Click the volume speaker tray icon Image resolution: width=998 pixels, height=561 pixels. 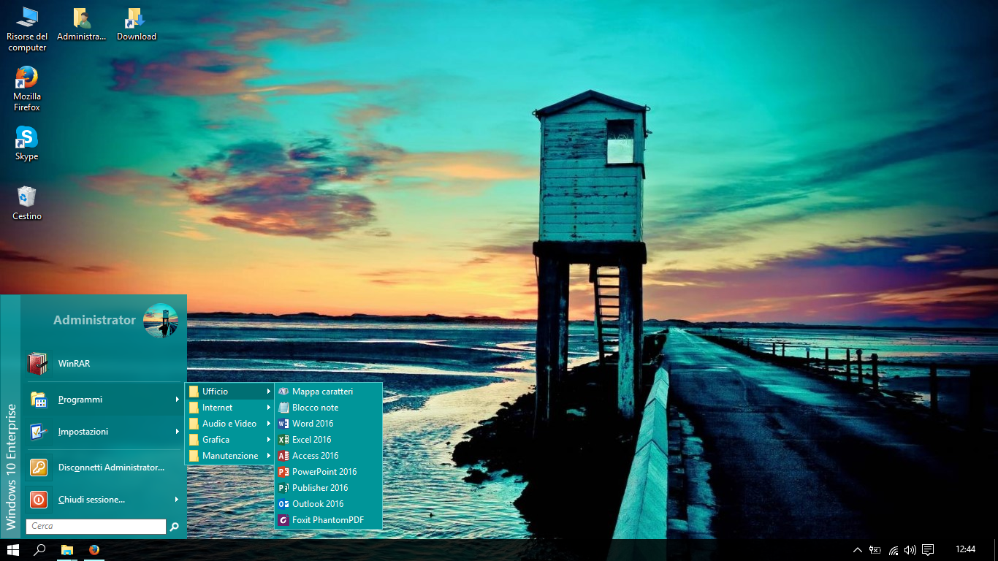(910, 550)
